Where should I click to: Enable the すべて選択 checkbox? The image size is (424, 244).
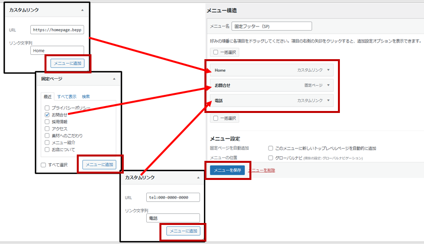tap(44, 165)
